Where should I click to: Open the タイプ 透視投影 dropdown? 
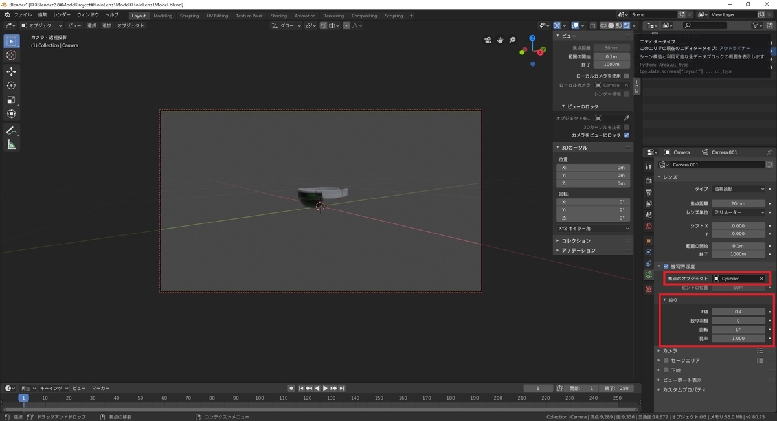[x=738, y=189]
